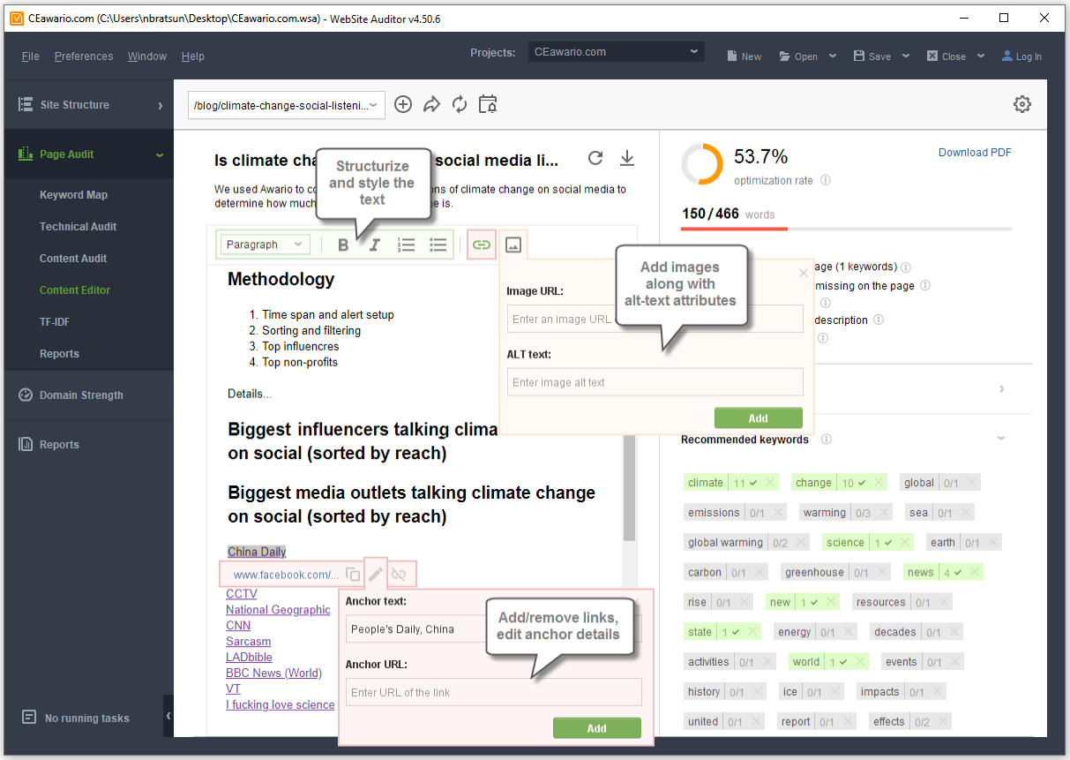
Task: Remove the 'climate' keyword tag
Action: tap(770, 482)
